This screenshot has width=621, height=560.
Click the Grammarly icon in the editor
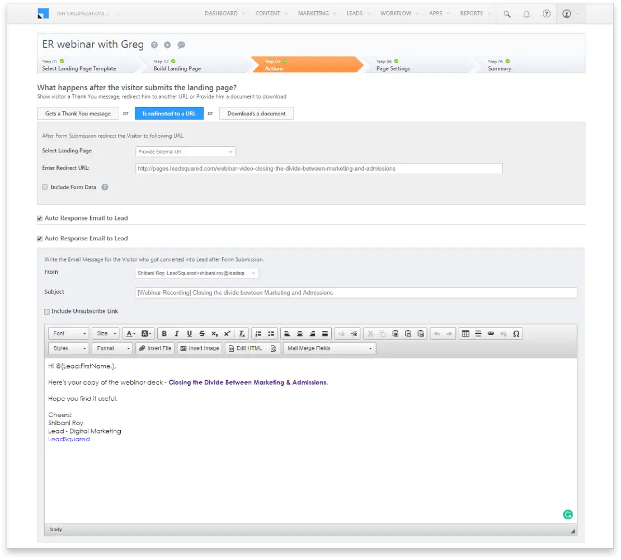(x=568, y=515)
